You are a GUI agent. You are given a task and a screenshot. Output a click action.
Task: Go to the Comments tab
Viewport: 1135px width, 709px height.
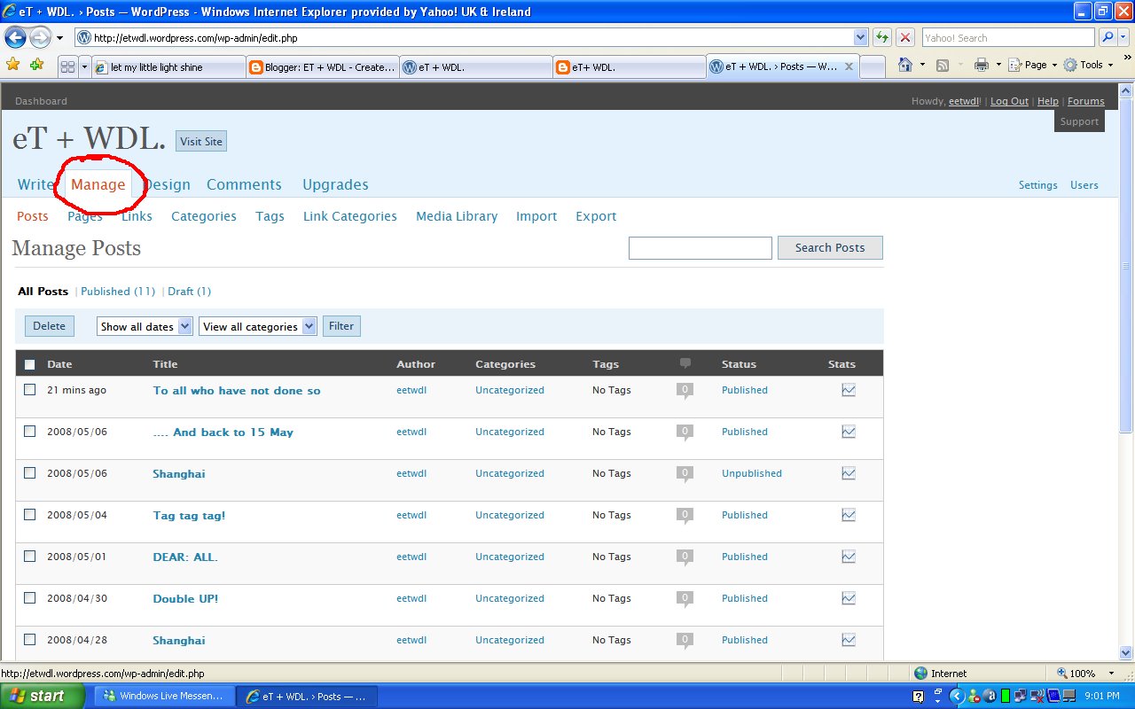(x=244, y=184)
